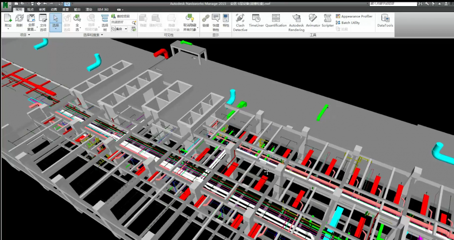Open the Clash Detective tool

point(240,22)
